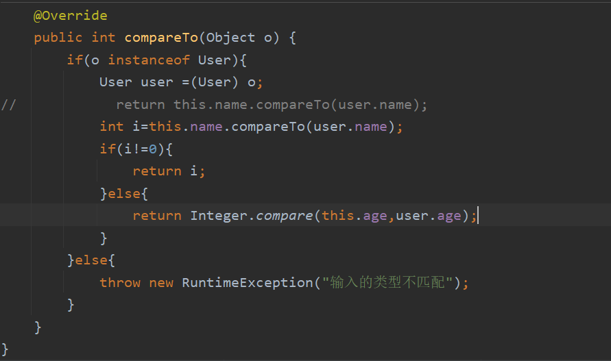Image resolution: width=611 pixels, height=361 pixels.
Task: Click 'instanceof' keyword in the if condition
Action: 149,60
